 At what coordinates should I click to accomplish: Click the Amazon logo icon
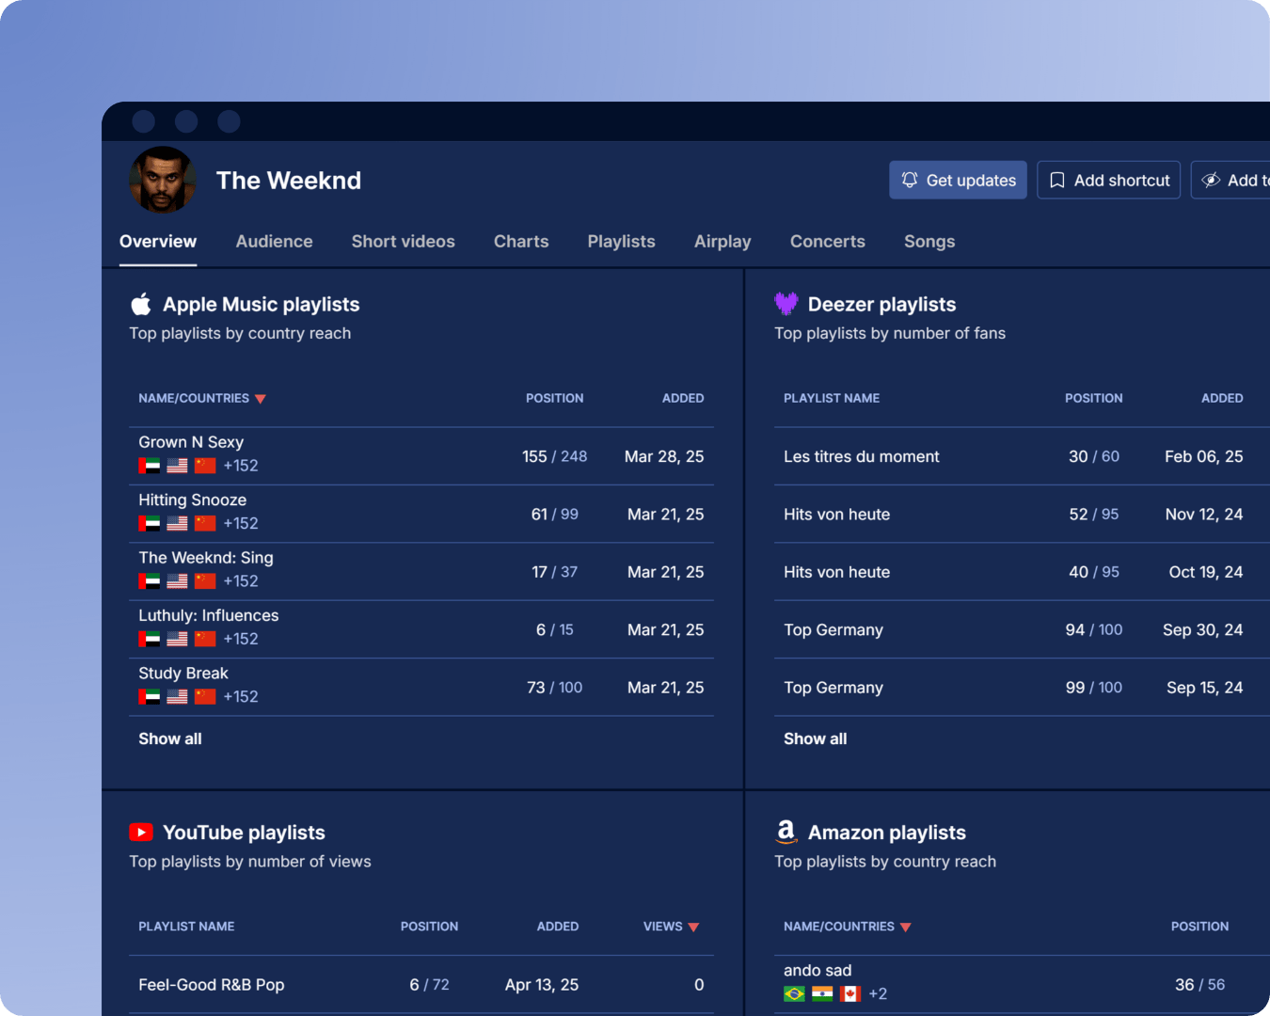click(786, 832)
